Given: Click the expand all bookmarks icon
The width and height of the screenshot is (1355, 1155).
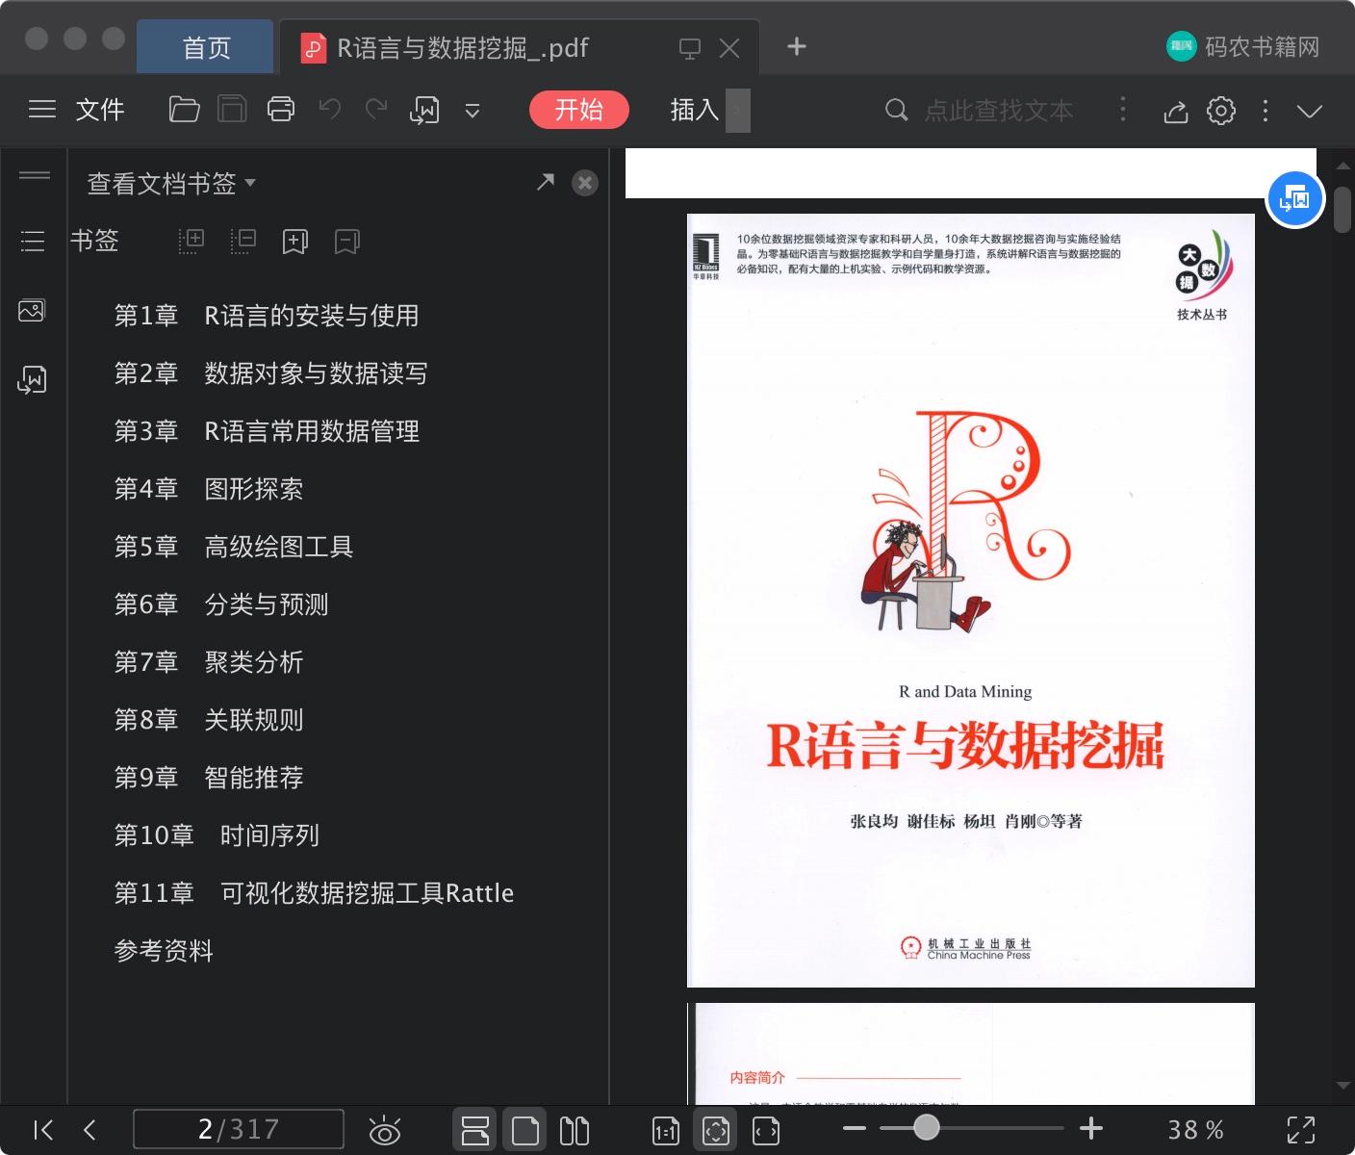Looking at the screenshot, I should (192, 241).
